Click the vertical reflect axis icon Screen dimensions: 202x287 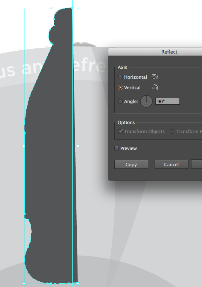(x=155, y=87)
